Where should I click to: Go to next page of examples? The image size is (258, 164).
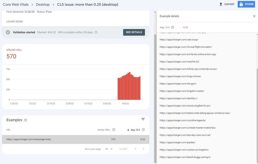pos(144,149)
